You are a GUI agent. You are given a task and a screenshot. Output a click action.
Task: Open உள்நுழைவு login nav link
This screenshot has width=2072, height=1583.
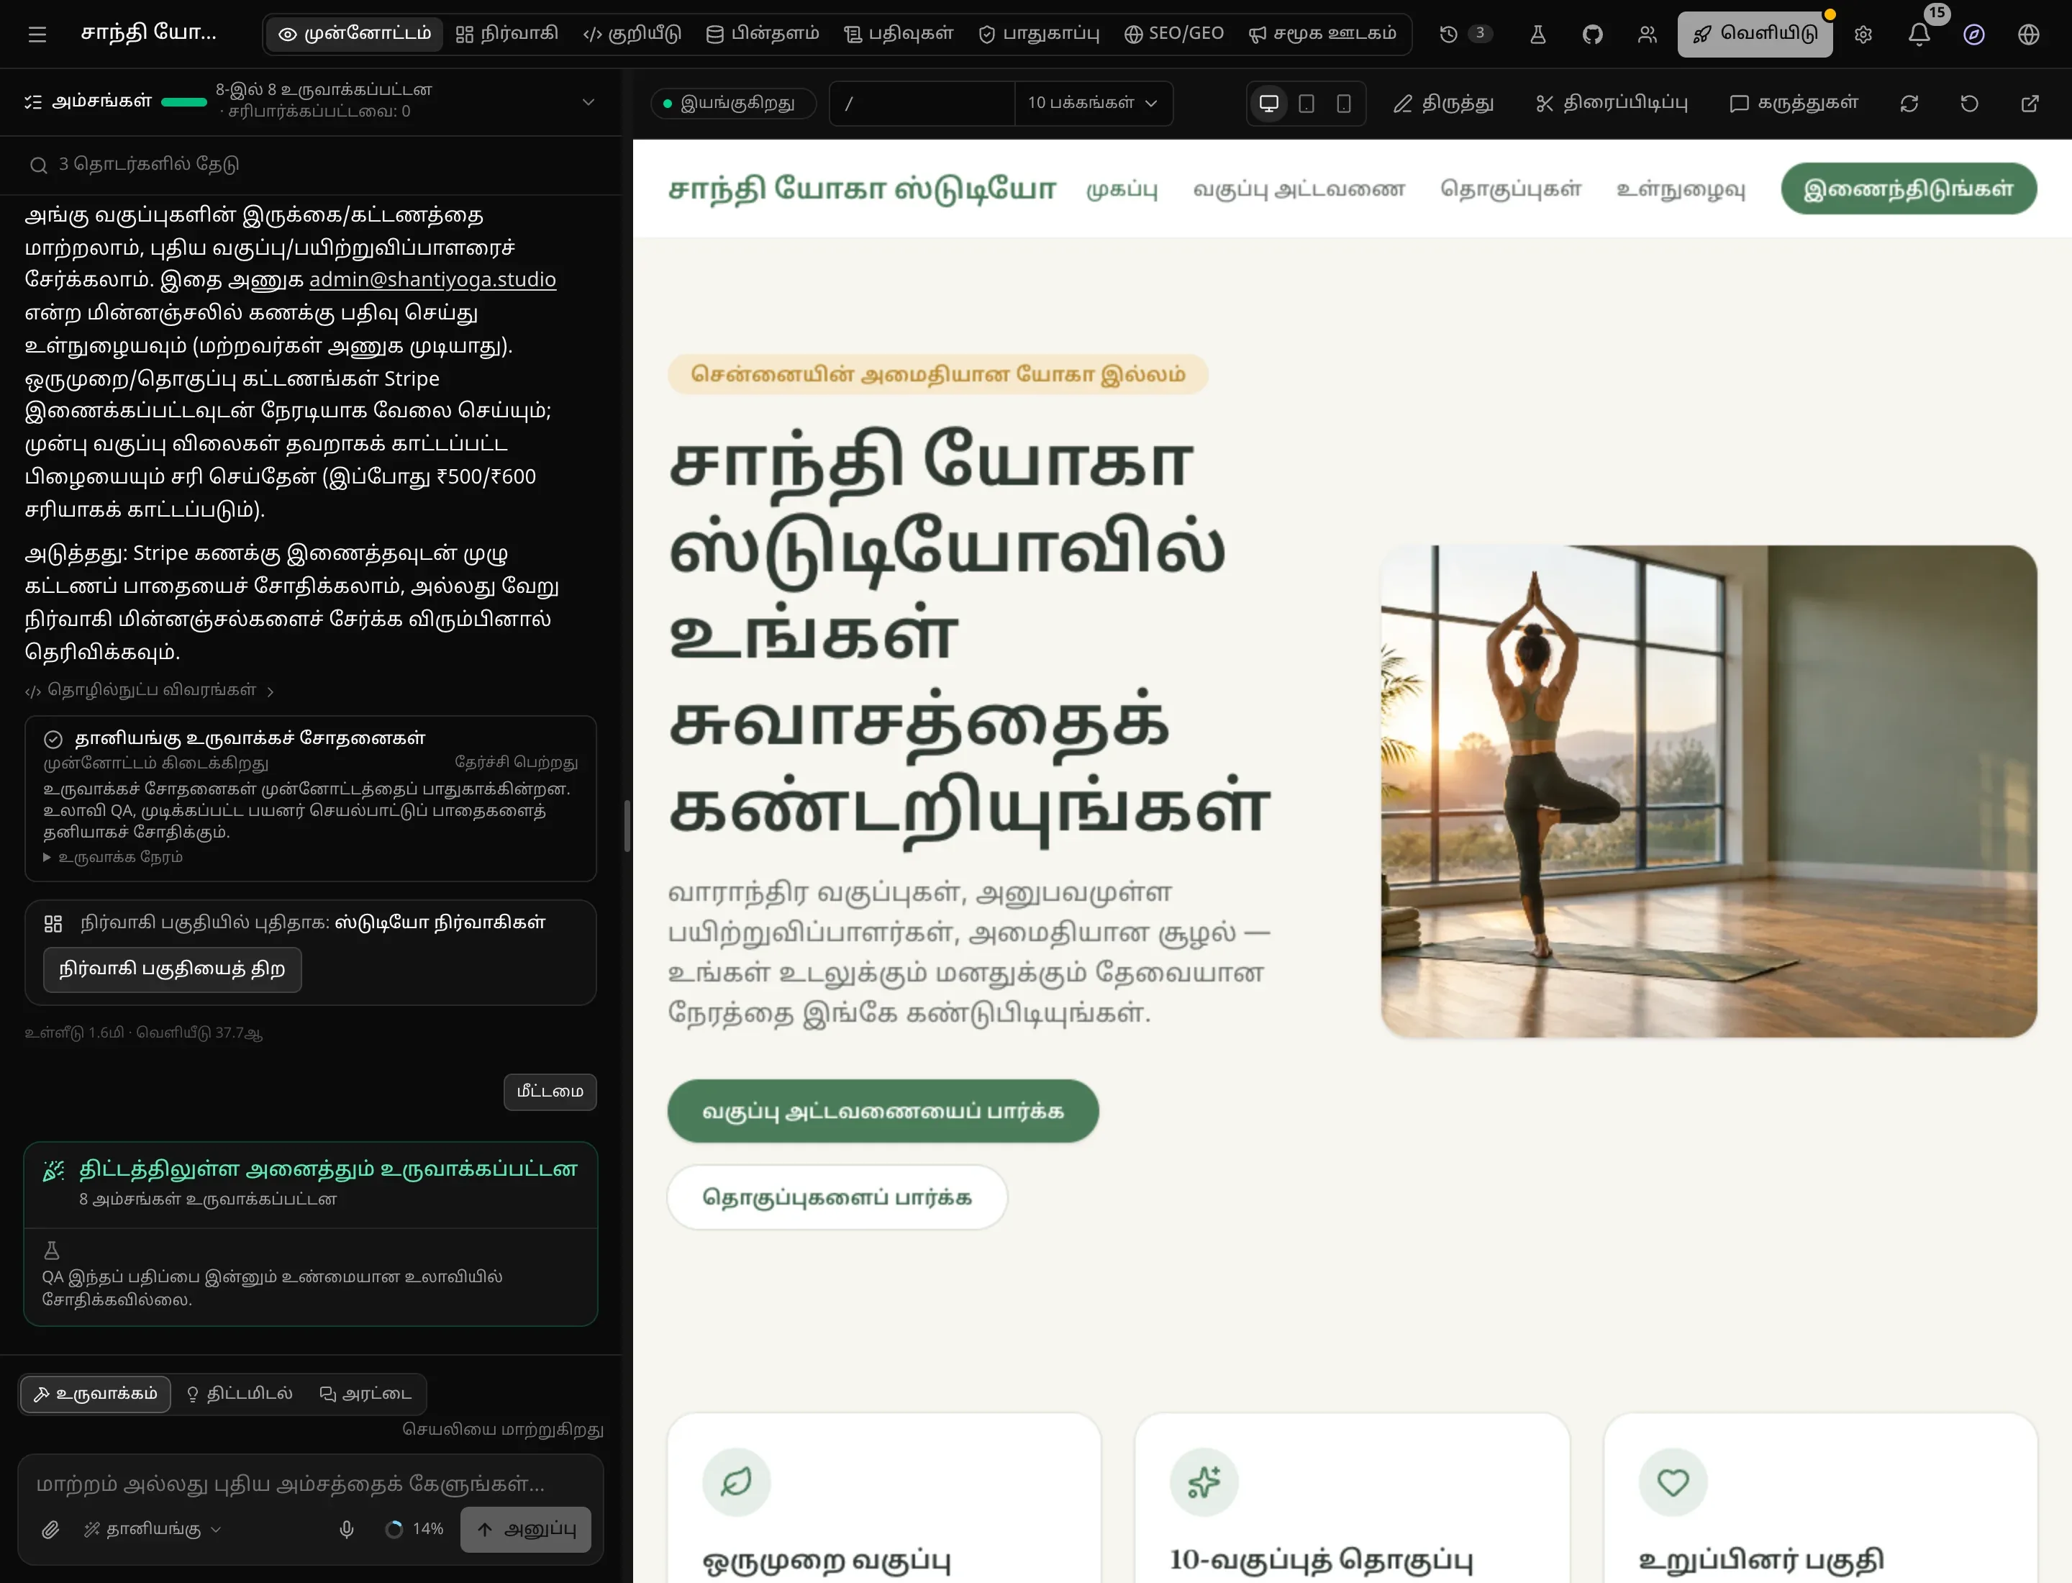(1681, 189)
